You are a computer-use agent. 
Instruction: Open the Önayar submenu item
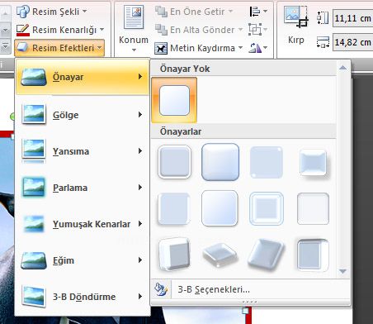pos(83,77)
